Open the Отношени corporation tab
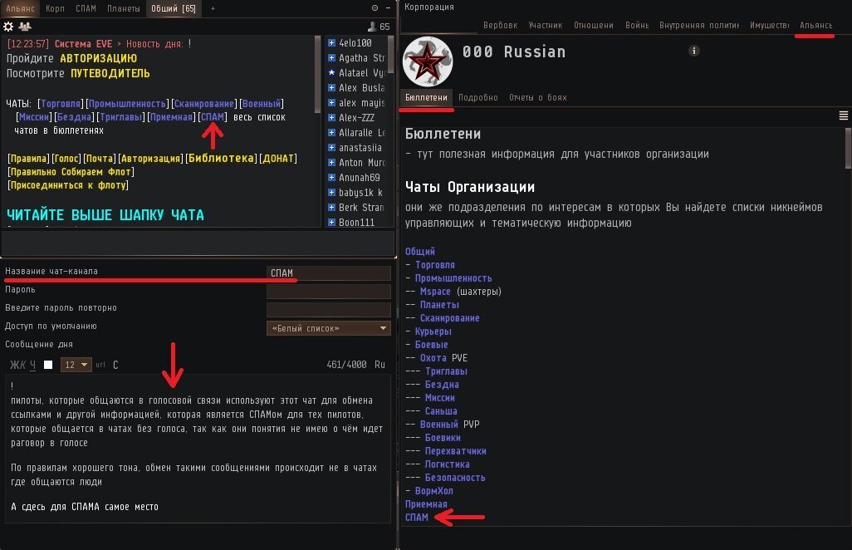 coord(594,25)
